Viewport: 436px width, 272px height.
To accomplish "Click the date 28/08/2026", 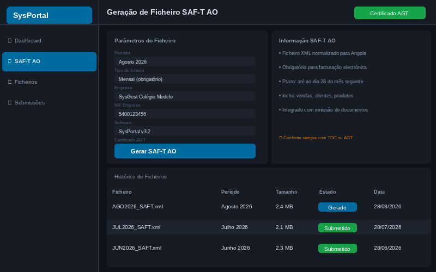I will click(387, 207).
